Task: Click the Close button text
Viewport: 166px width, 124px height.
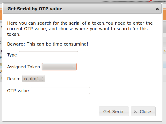Action: pos(145,112)
